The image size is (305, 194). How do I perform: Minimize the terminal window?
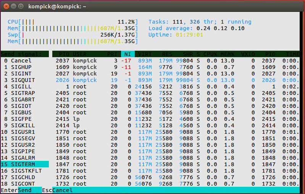pos(13,6)
